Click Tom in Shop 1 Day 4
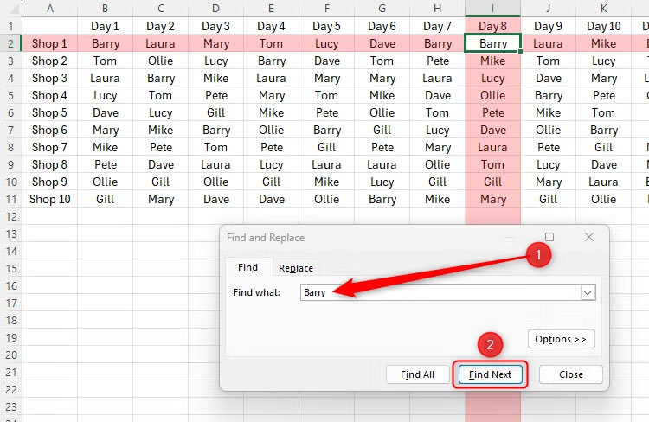649x422 pixels. coord(271,43)
